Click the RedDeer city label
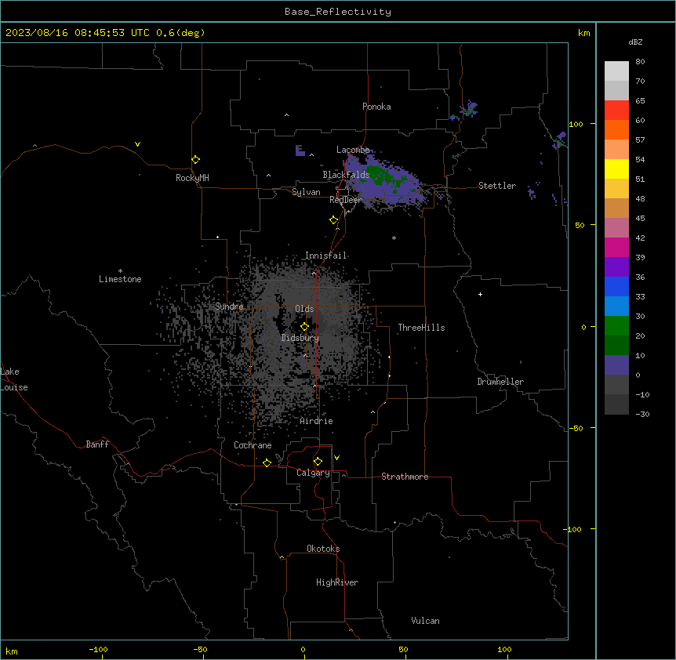The height and width of the screenshot is (660, 676). tap(345, 200)
